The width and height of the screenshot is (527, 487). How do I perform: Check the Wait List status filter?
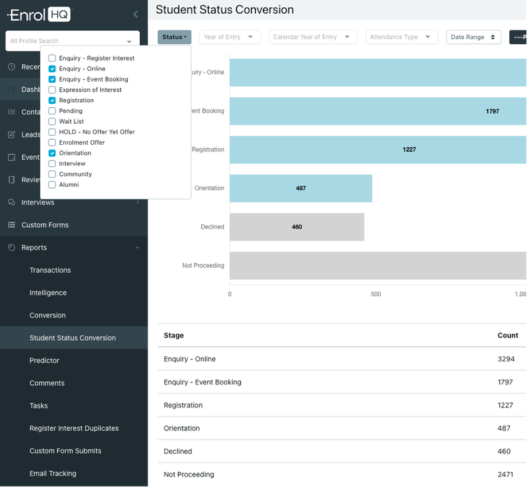tap(51, 121)
